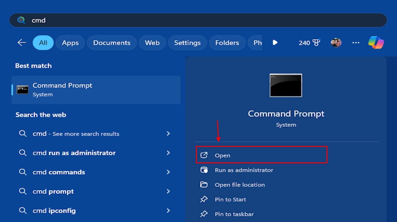The height and width of the screenshot is (222, 397).
Task: Expand the 'cmd ipconfig' suggestion chevron
Action: (x=168, y=211)
